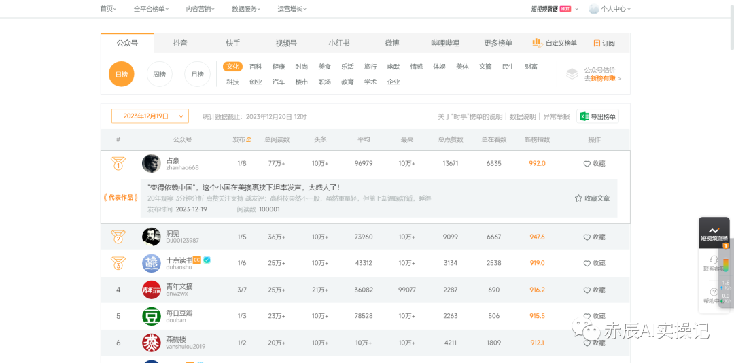Viewport: 734px width, 363px height.
Task: Open the 异常举报 link
Action: click(556, 117)
